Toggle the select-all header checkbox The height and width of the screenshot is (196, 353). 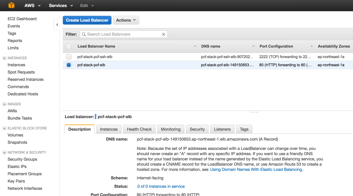(x=69, y=46)
